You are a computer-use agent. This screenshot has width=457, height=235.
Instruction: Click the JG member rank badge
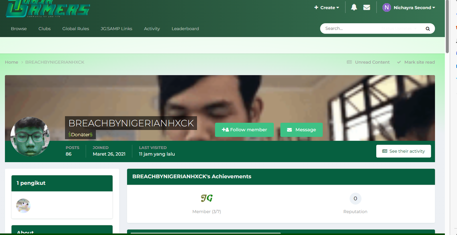click(x=207, y=198)
